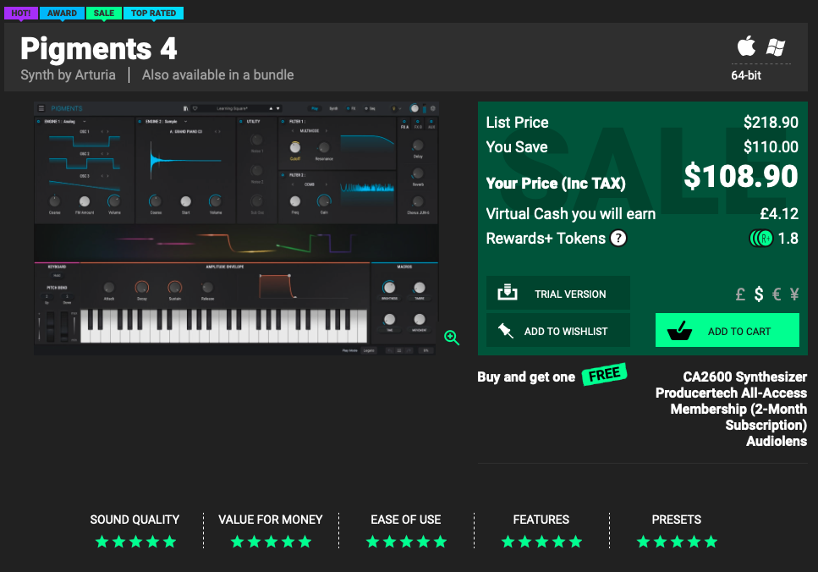Screen dimensions: 818x572
Task: Open Producertech All-Access Membership link
Action: click(732, 410)
